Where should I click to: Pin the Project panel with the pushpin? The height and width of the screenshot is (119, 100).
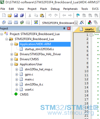(64, 28)
